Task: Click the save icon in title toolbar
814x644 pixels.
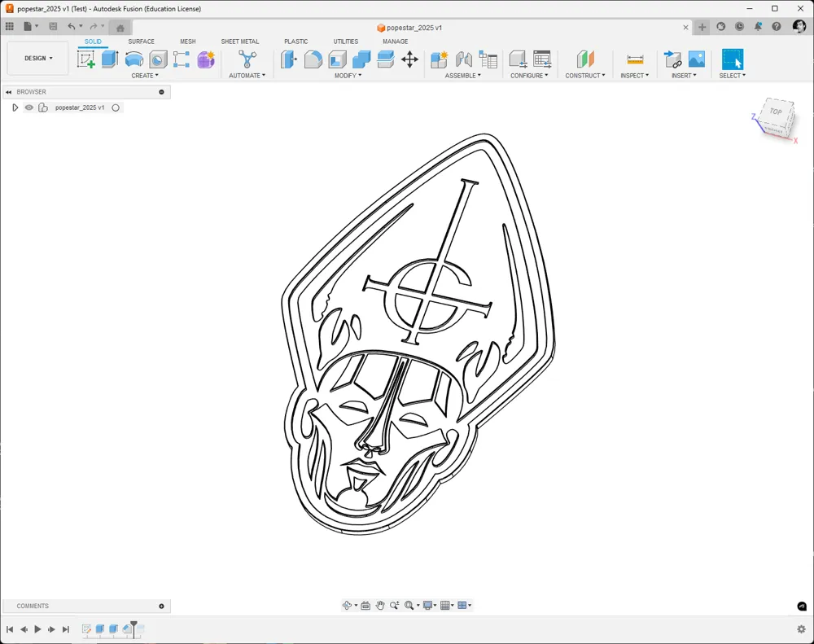Action: [53, 26]
